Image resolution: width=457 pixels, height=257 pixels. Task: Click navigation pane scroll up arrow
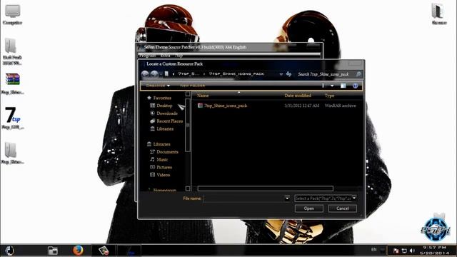(x=188, y=94)
